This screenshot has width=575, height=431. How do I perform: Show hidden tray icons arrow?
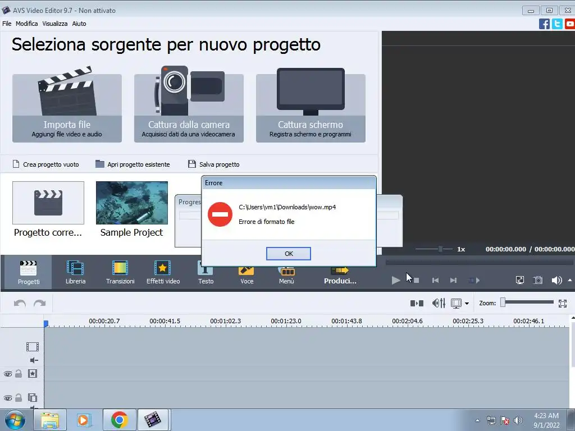point(477,420)
